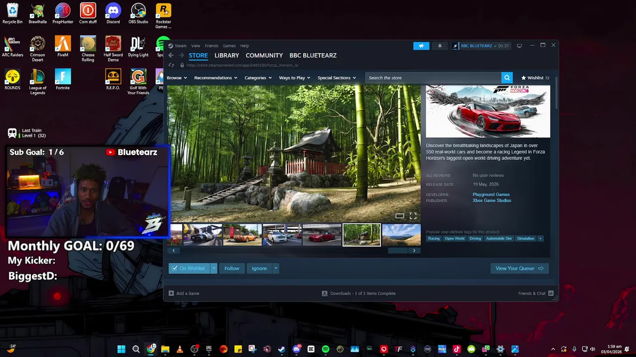Click the screenshot strip right arrow
This screenshot has width=636, height=357.
[414, 250]
